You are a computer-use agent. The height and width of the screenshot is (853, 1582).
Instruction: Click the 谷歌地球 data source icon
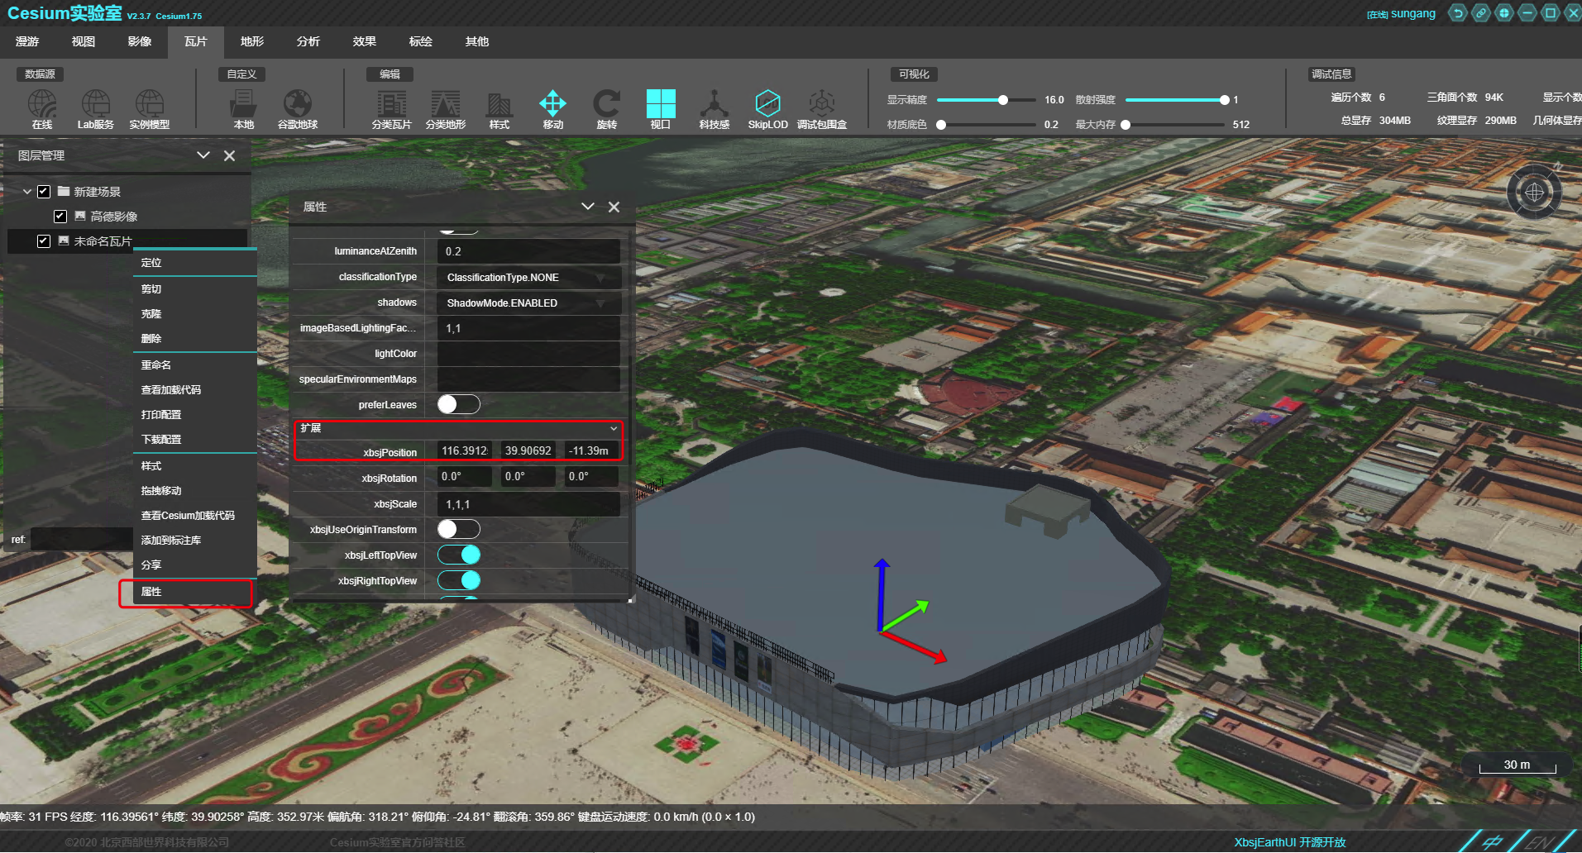(298, 105)
